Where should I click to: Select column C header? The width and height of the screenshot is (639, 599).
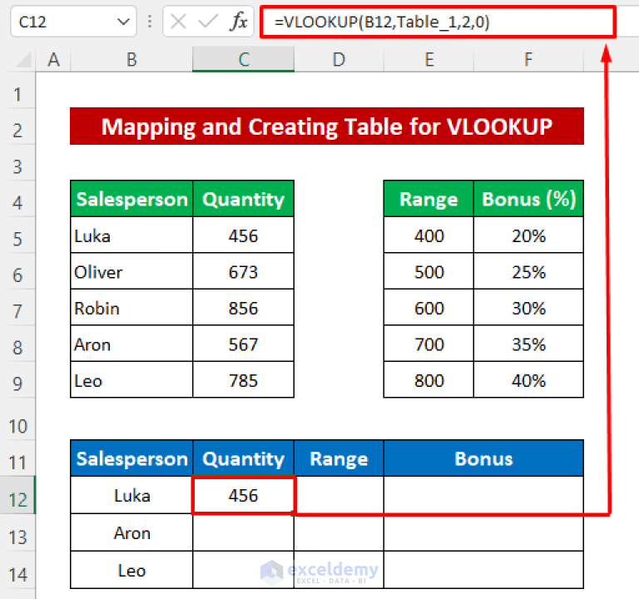[x=243, y=60]
